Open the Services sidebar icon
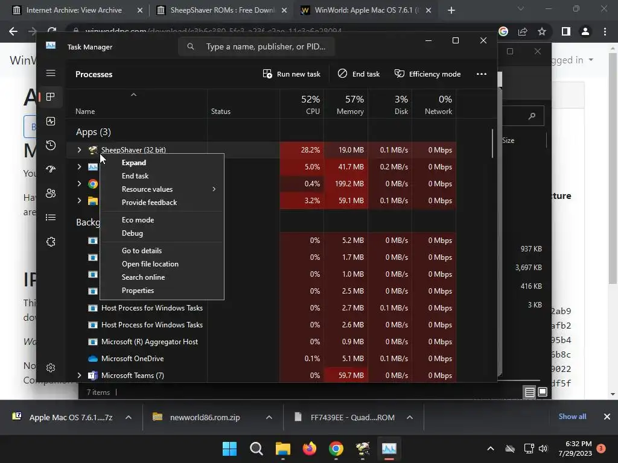The width and height of the screenshot is (618, 463). tap(51, 242)
